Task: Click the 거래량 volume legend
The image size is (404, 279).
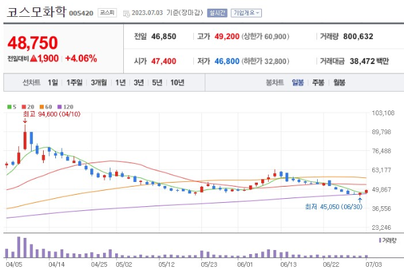Action: (x=388, y=241)
